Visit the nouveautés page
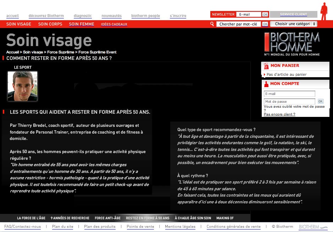Screen dimensions: 333x232 (111, 16)
